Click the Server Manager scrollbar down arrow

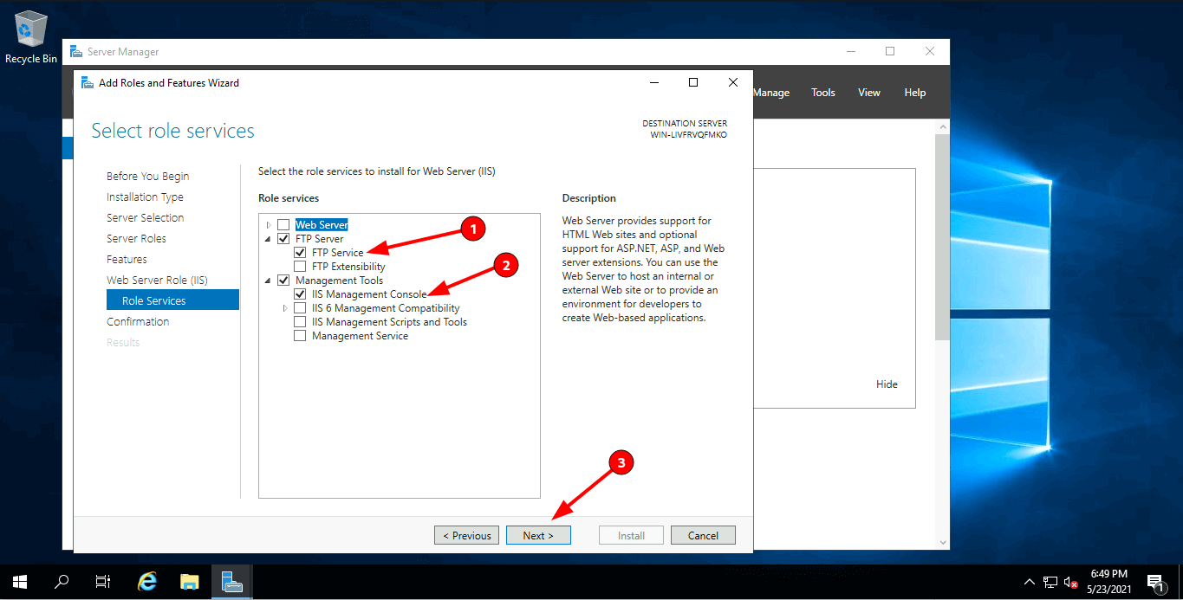[943, 542]
